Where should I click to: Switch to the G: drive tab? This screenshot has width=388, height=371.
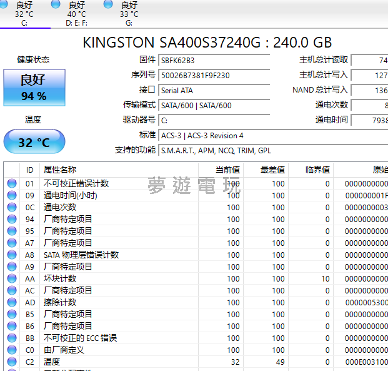tap(129, 14)
